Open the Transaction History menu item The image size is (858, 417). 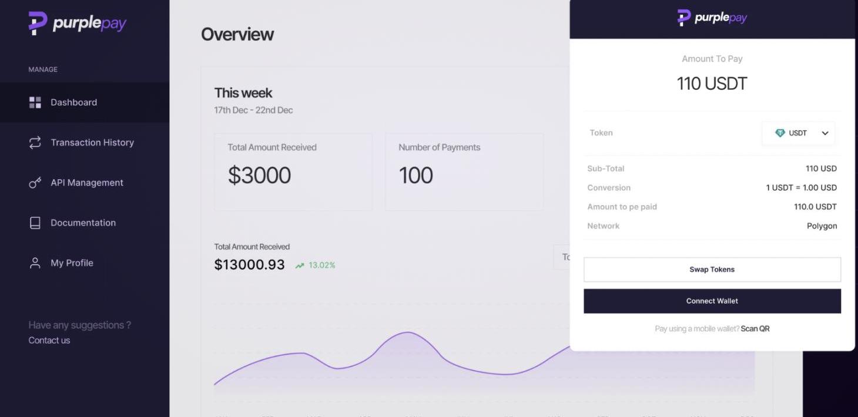point(92,143)
